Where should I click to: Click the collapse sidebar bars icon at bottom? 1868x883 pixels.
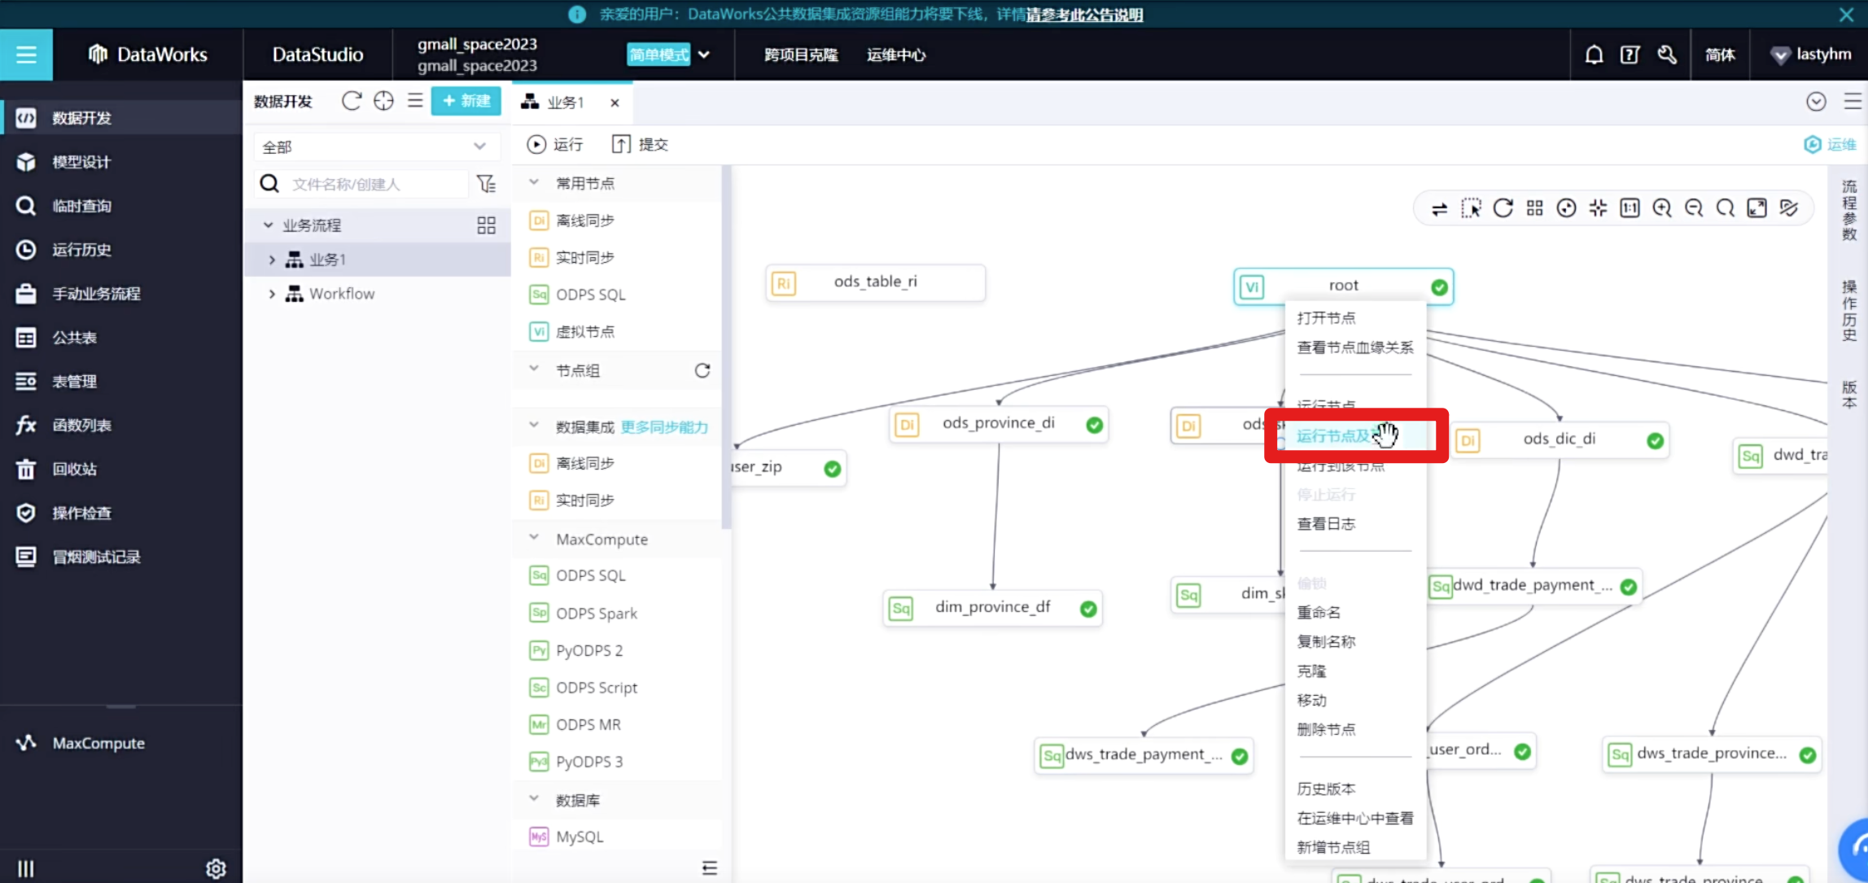26,868
